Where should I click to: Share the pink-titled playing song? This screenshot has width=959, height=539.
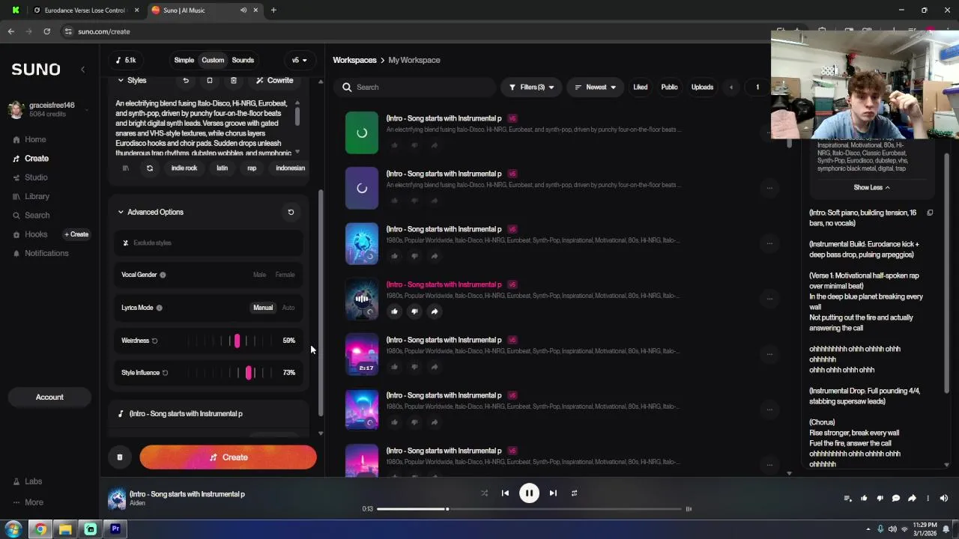click(435, 311)
